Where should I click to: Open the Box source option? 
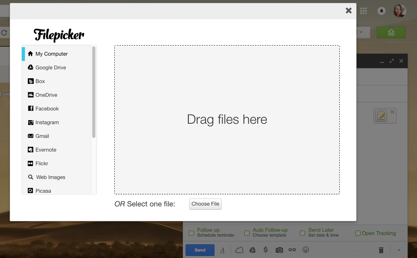56,81
